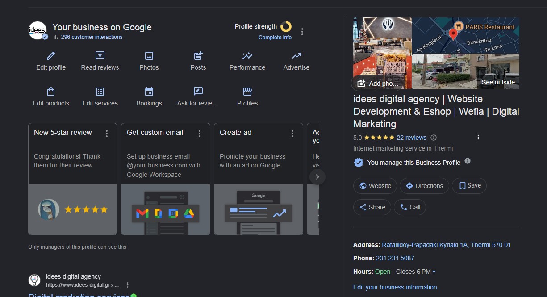Open New 5-star review card options menu
This screenshot has width=547, height=297.
(107, 134)
